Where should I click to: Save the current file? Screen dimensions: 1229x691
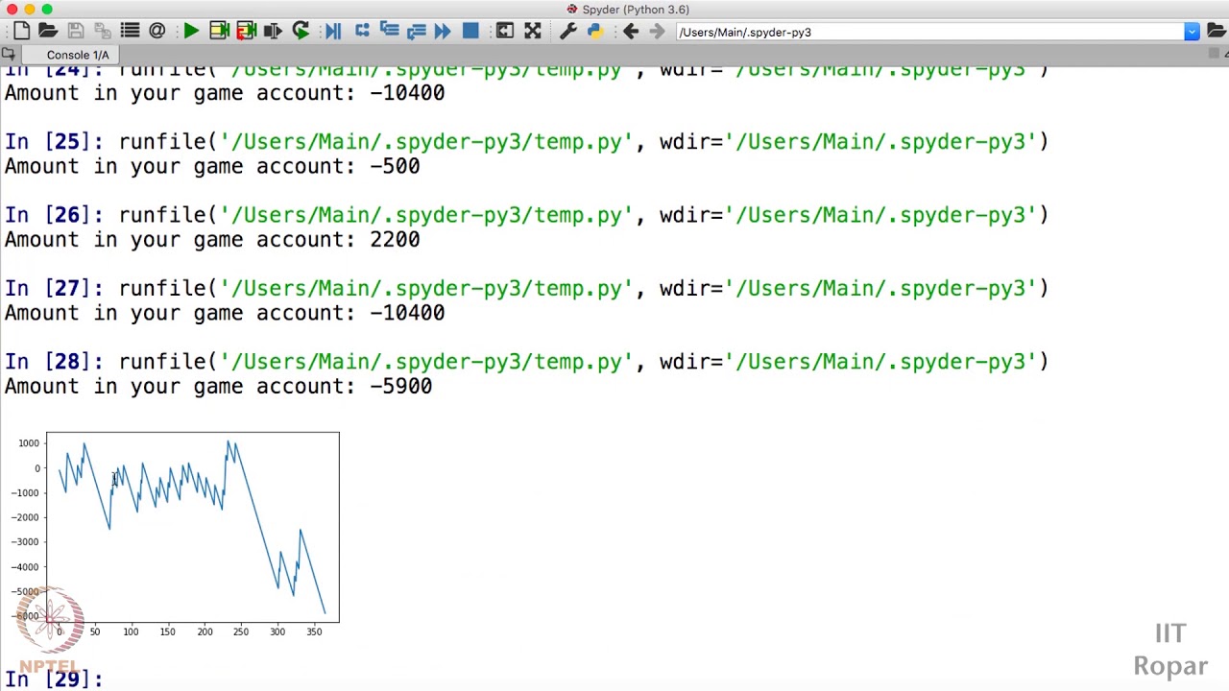coord(76,32)
